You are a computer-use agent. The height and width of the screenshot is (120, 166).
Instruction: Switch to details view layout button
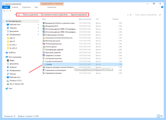[159, 116]
